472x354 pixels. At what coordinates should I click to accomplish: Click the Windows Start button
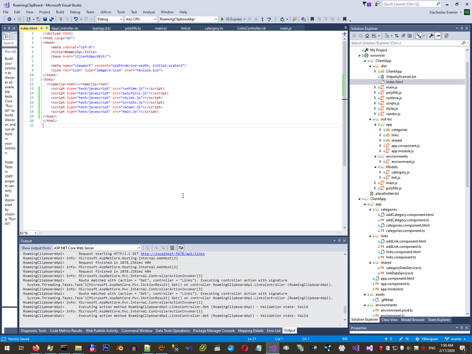click(x=7, y=348)
